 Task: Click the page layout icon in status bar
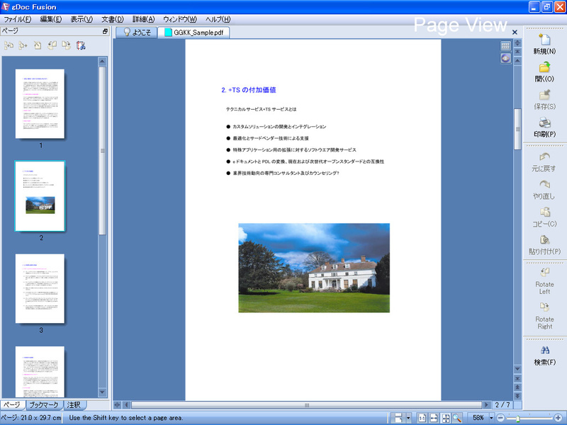point(398,418)
